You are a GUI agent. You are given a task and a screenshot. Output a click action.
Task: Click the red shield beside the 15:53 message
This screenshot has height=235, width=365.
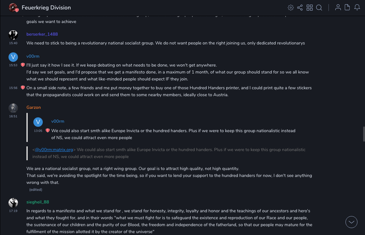(x=23, y=65)
